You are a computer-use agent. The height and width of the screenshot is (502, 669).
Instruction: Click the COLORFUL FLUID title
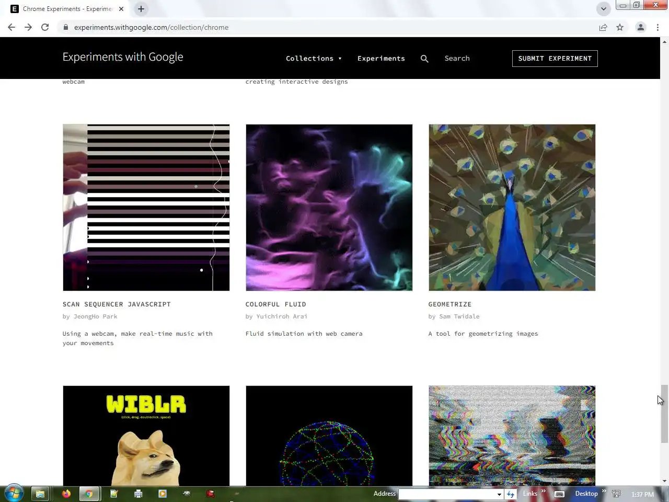coord(276,304)
